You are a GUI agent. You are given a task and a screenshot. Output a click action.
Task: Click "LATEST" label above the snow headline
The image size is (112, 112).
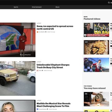click(x=39, y=23)
